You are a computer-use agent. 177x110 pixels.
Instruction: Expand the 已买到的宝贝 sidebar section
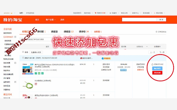click(15, 37)
